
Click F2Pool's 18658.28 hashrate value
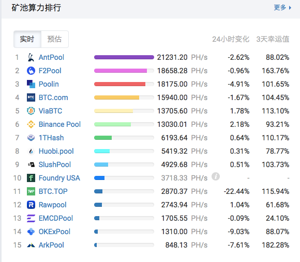click(172, 71)
